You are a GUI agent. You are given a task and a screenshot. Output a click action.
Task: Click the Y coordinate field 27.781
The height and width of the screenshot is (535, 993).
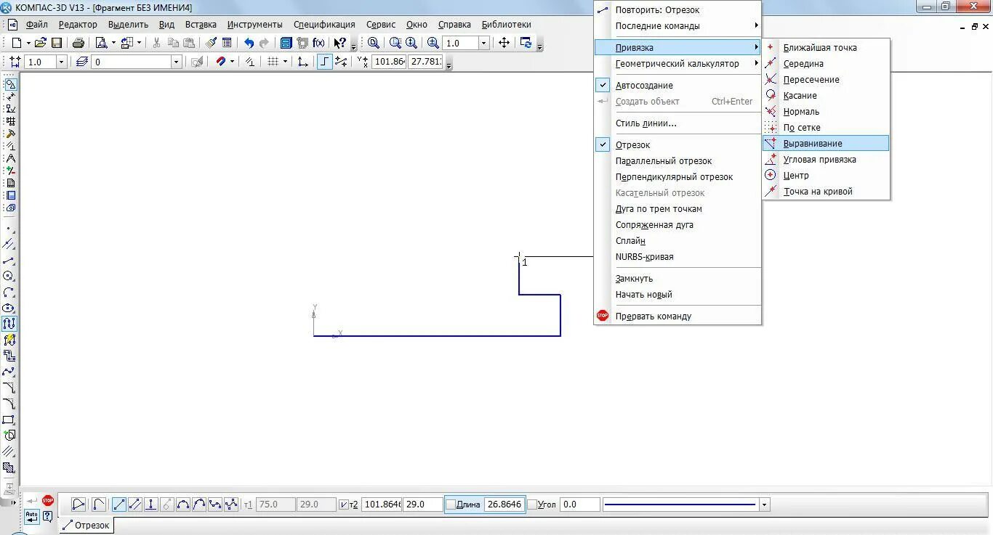[426, 62]
